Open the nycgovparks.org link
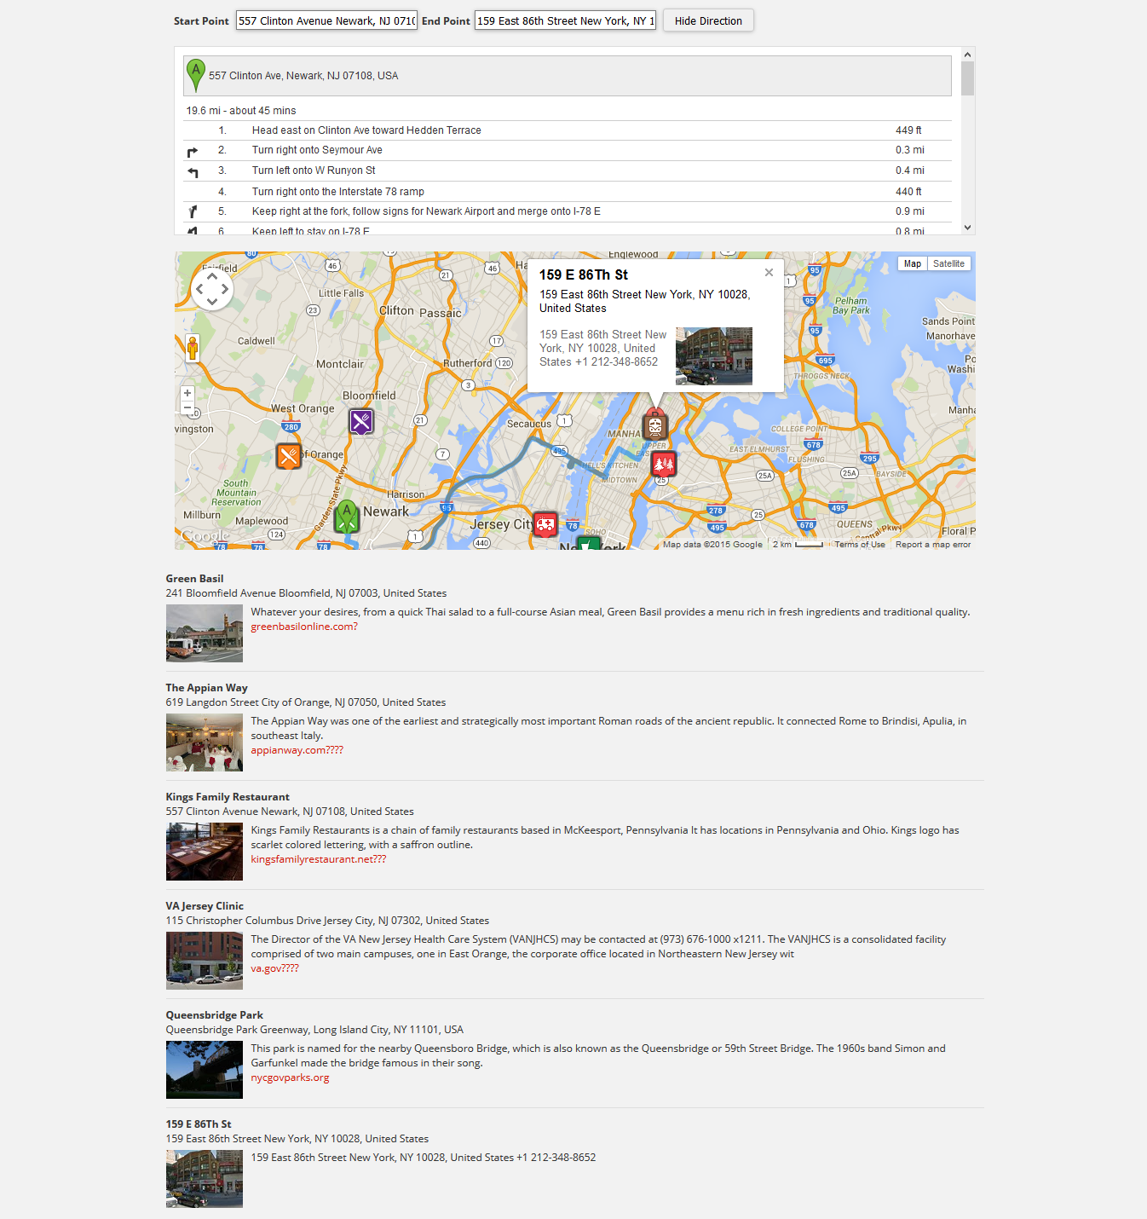Viewport: 1147px width, 1219px height. 290,1077
